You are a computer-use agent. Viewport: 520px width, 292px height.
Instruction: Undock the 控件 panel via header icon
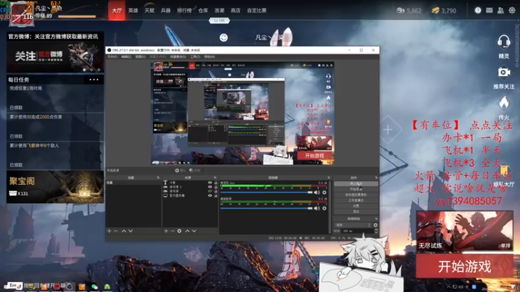tap(376, 178)
